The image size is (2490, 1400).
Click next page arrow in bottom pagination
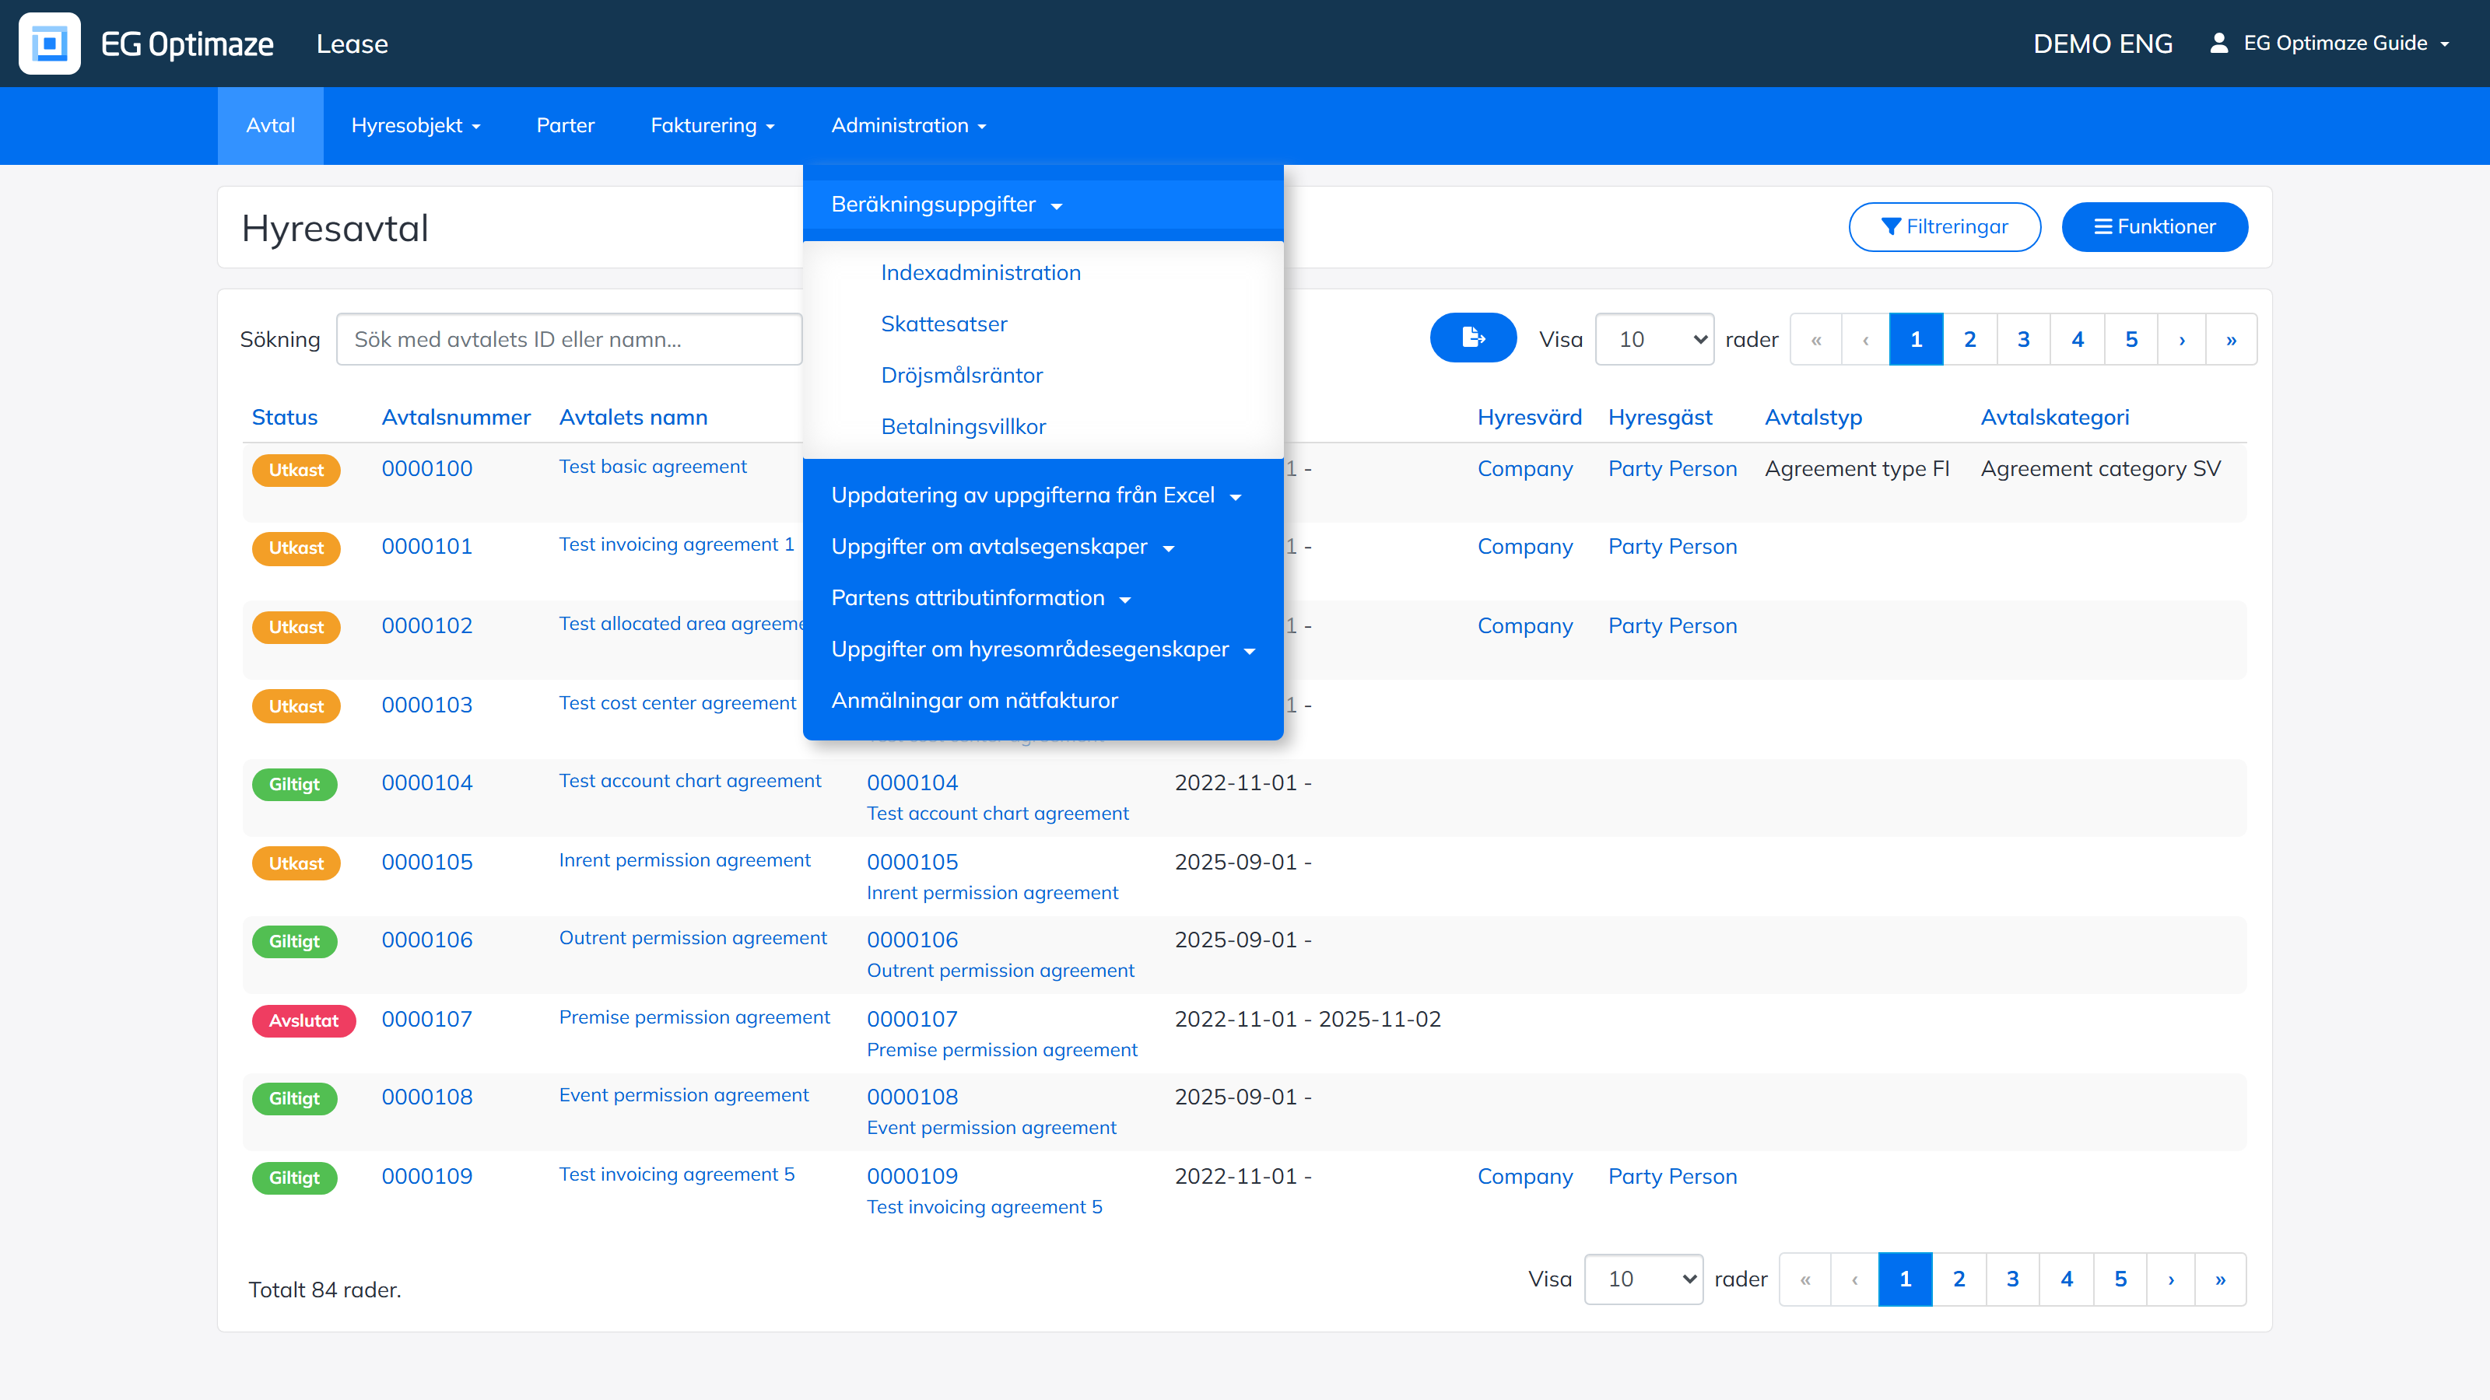coord(2171,1279)
